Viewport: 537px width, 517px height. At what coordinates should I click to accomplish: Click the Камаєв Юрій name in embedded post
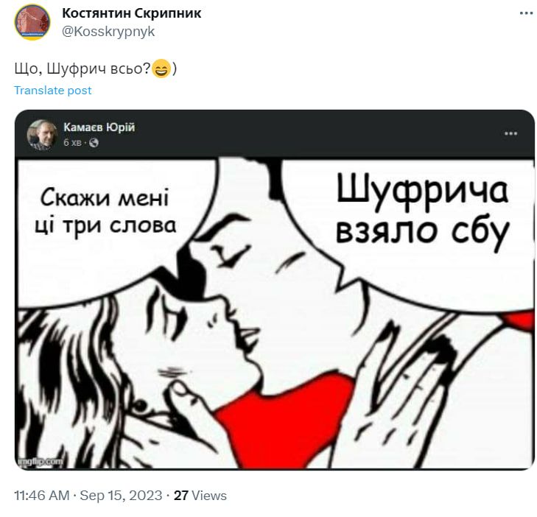pyautogui.click(x=99, y=127)
